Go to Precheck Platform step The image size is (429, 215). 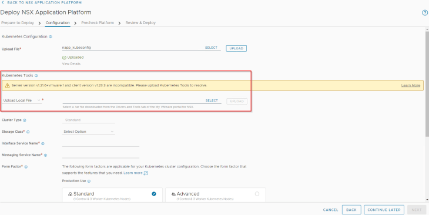(x=98, y=23)
